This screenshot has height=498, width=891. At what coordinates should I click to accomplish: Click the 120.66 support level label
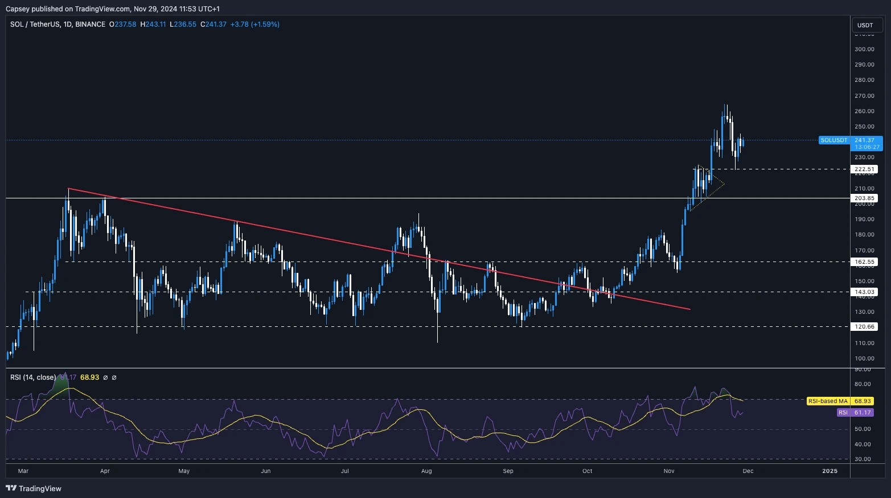click(864, 326)
